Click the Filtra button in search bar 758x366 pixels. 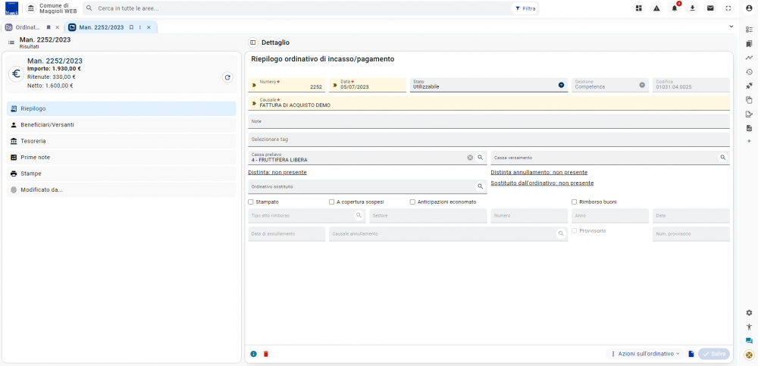525,8
